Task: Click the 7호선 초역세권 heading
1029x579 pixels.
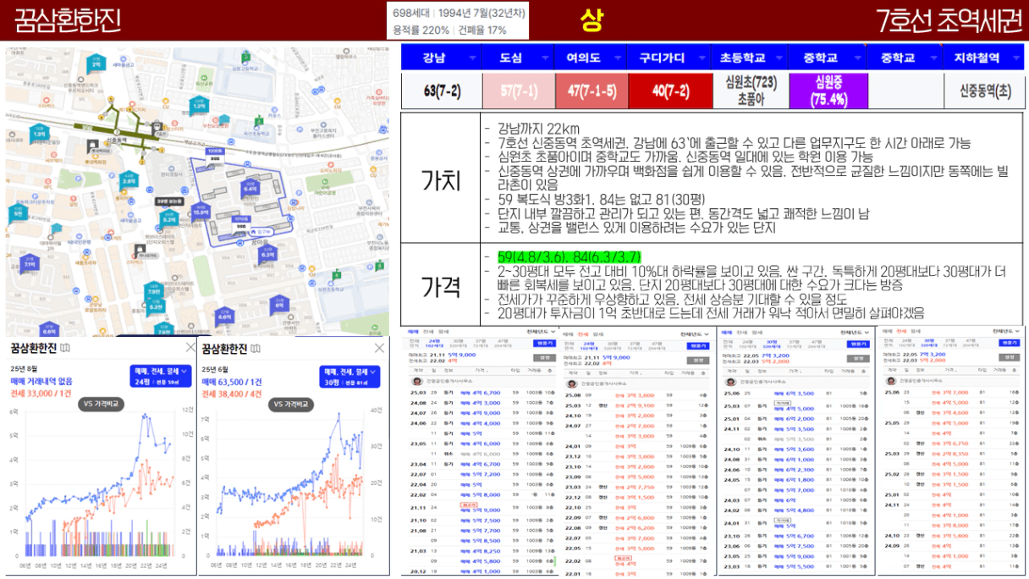Action: [949, 19]
